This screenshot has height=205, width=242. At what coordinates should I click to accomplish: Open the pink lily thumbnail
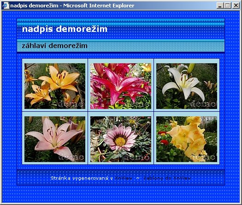click(55, 139)
